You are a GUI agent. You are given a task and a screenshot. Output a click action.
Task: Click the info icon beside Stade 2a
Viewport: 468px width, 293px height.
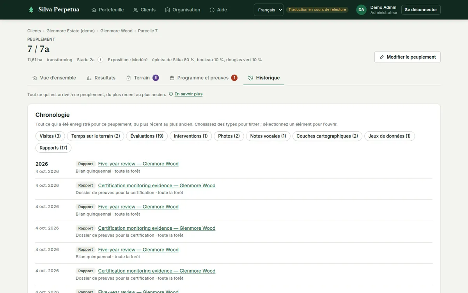(100, 60)
